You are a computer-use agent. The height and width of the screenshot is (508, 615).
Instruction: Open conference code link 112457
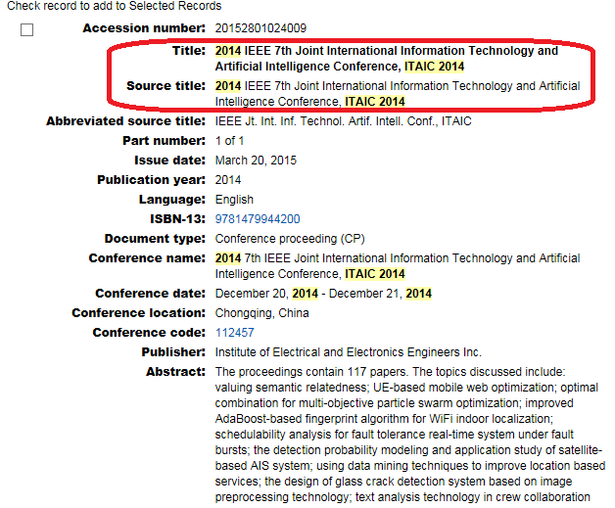point(235,333)
